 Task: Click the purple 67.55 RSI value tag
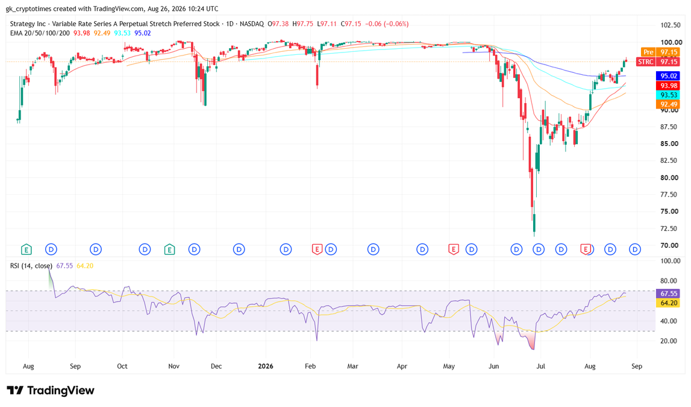[x=668, y=294]
